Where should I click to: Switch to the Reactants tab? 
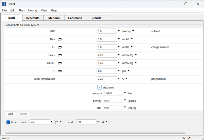pos(33,18)
